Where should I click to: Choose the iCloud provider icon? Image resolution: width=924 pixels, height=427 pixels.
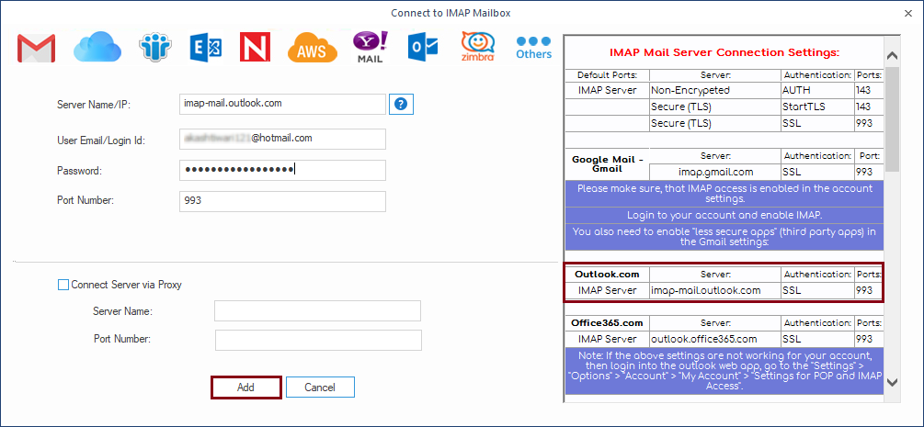tap(97, 47)
